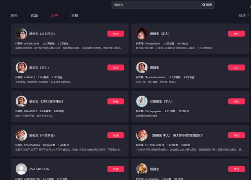The width and height of the screenshot is (251, 180).
Task: Select the 用户 tab
Action: coord(55,16)
